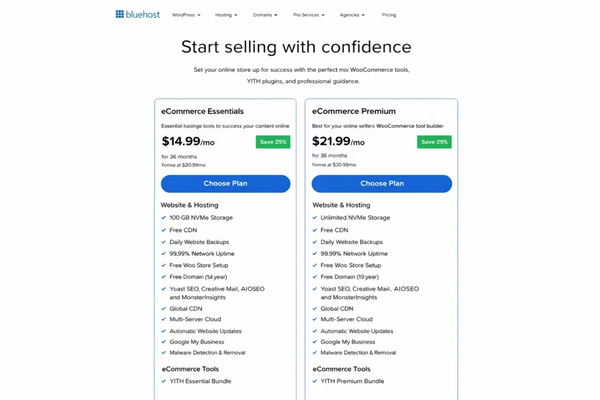Choose Plan for eCommerce Premium
This screenshot has width=600, height=400.
pyautogui.click(x=381, y=183)
